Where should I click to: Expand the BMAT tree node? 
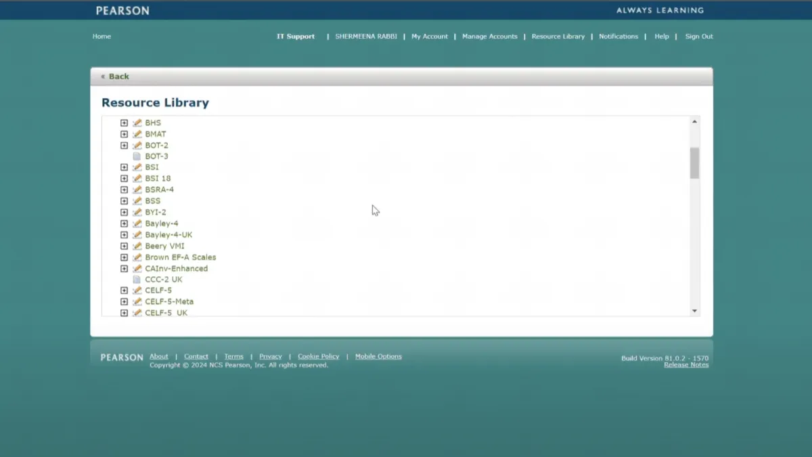[x=124, y=134]
